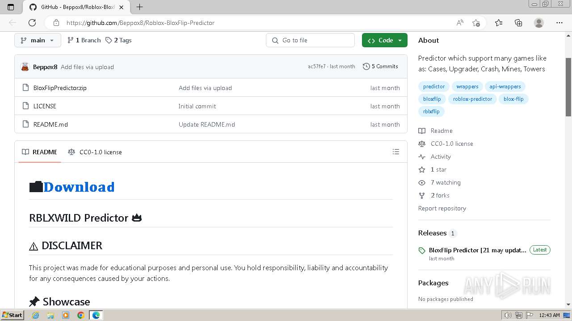572x321 pixels.
Task: Expand the main branch dropdown
Action: click(x=37, y=40)
